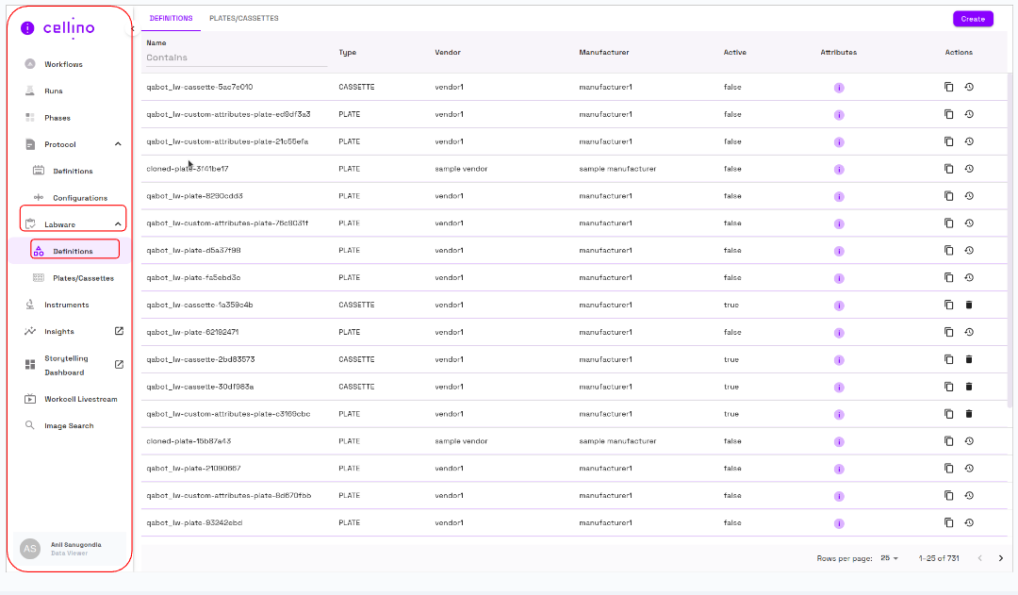Open Insights via its external link icon
1018x595 pixels.
coord(120,331)
